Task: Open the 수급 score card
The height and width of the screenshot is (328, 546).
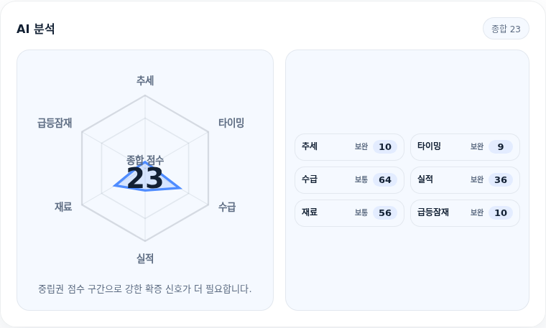Action: point(349,180)
